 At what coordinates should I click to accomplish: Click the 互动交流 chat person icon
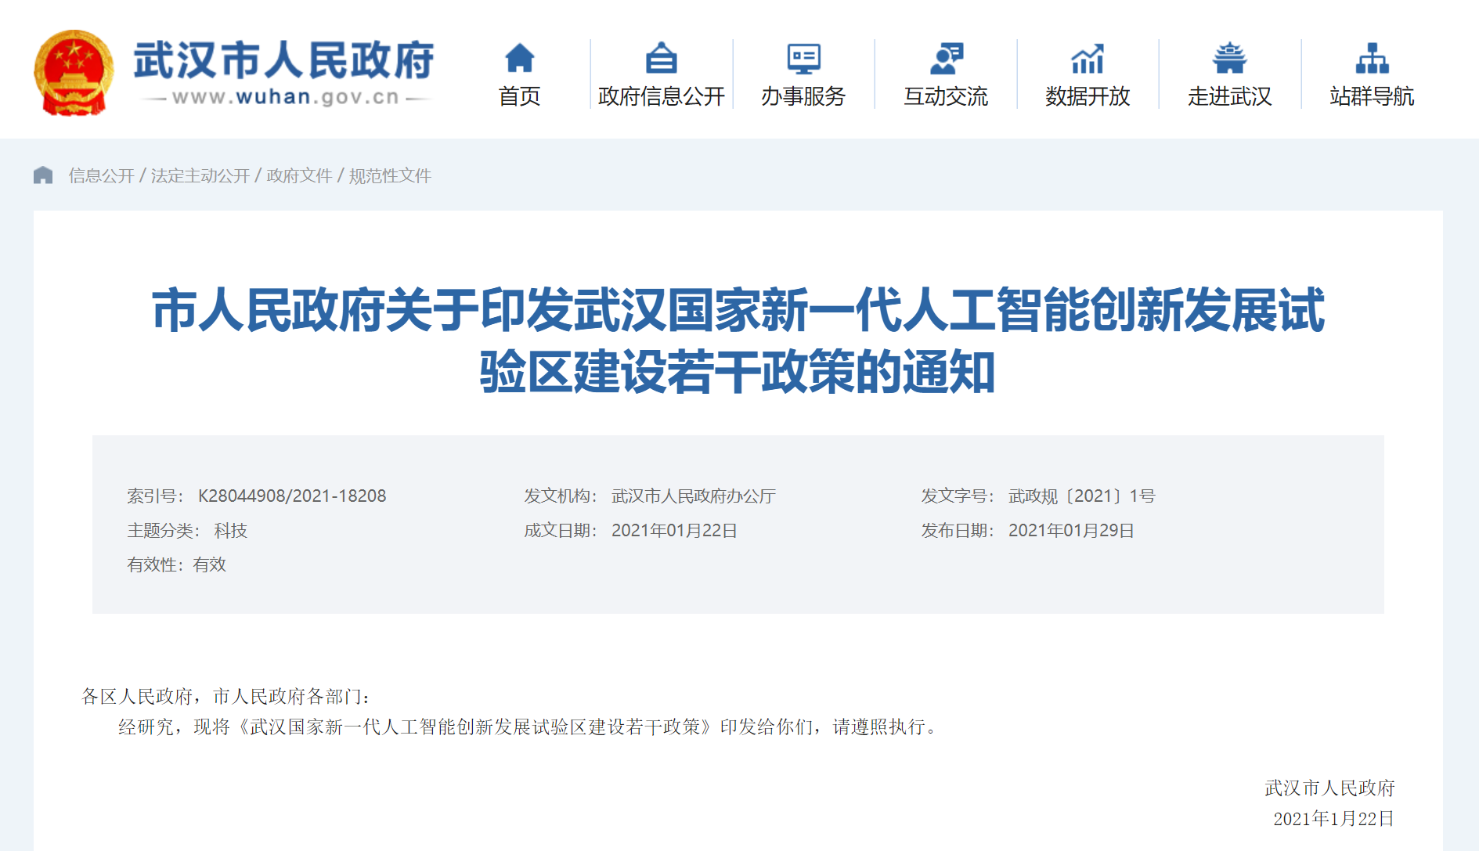click(x=946, y=58)
